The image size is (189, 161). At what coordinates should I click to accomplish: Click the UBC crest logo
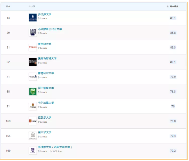pyautogui.click(x=33, y=32)
